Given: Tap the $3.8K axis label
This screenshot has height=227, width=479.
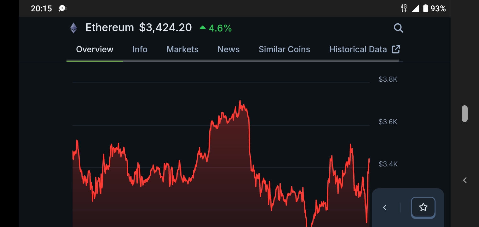Looking at the screenshot, I should click(388, 79).
